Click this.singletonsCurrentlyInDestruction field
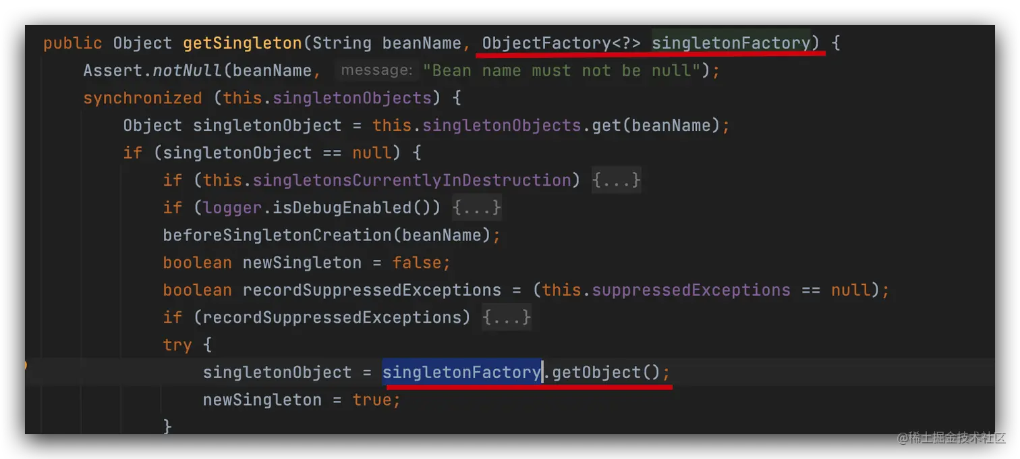 [x=387, y=180]
